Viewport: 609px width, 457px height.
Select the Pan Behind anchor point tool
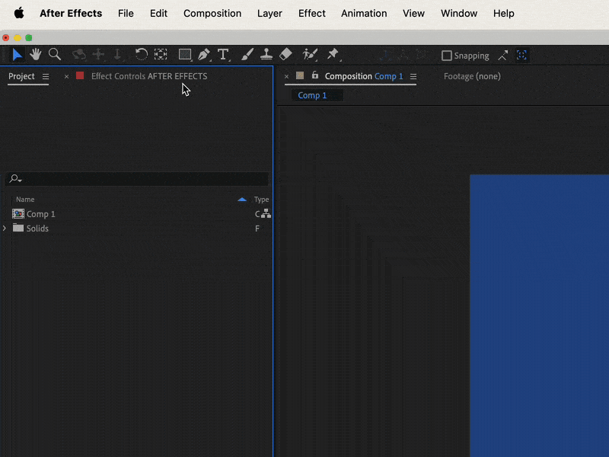pyautogui.click(x=161, y=55)
